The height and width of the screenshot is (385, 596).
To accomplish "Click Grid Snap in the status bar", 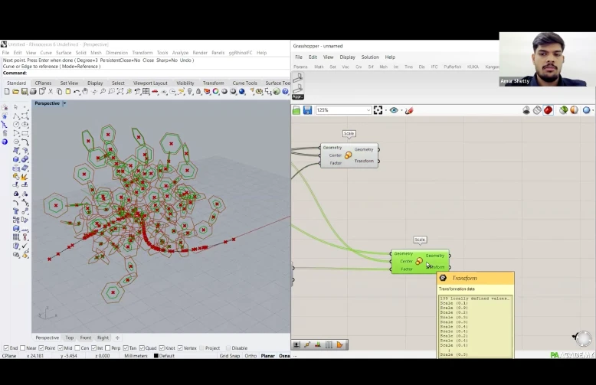I will click(230, 356).
